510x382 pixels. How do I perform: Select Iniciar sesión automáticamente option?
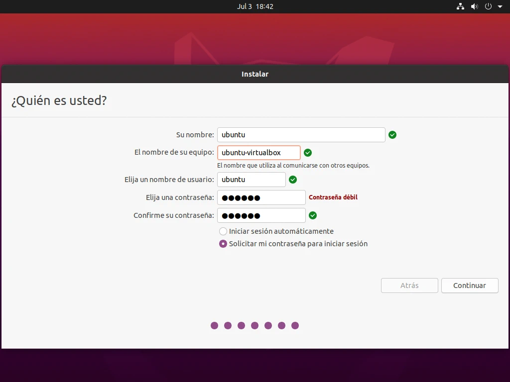[x=223, y=231]
